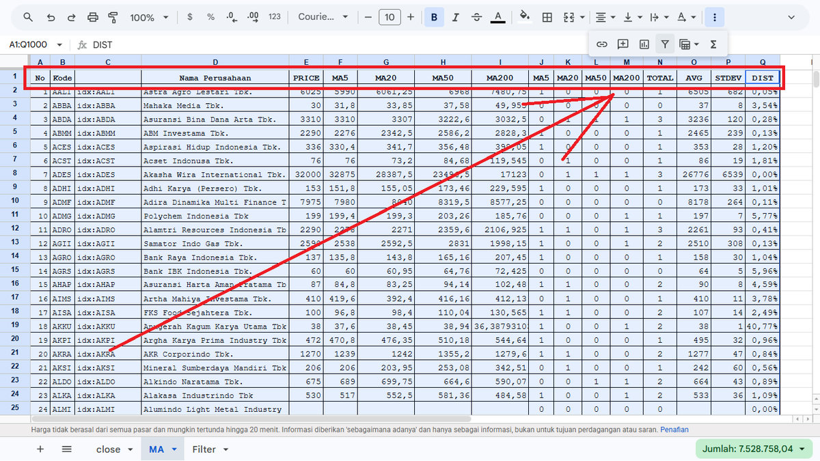
Task: Open the Penafian disclaimer link
Action: [x=674, y=430]
